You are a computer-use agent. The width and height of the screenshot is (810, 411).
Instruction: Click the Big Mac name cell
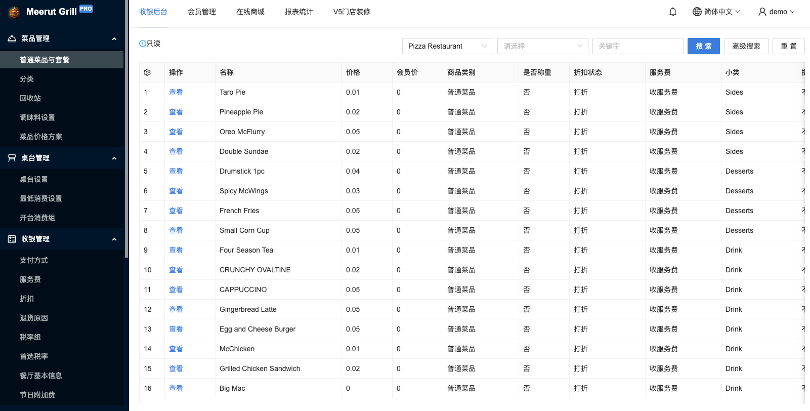[278, 388]
